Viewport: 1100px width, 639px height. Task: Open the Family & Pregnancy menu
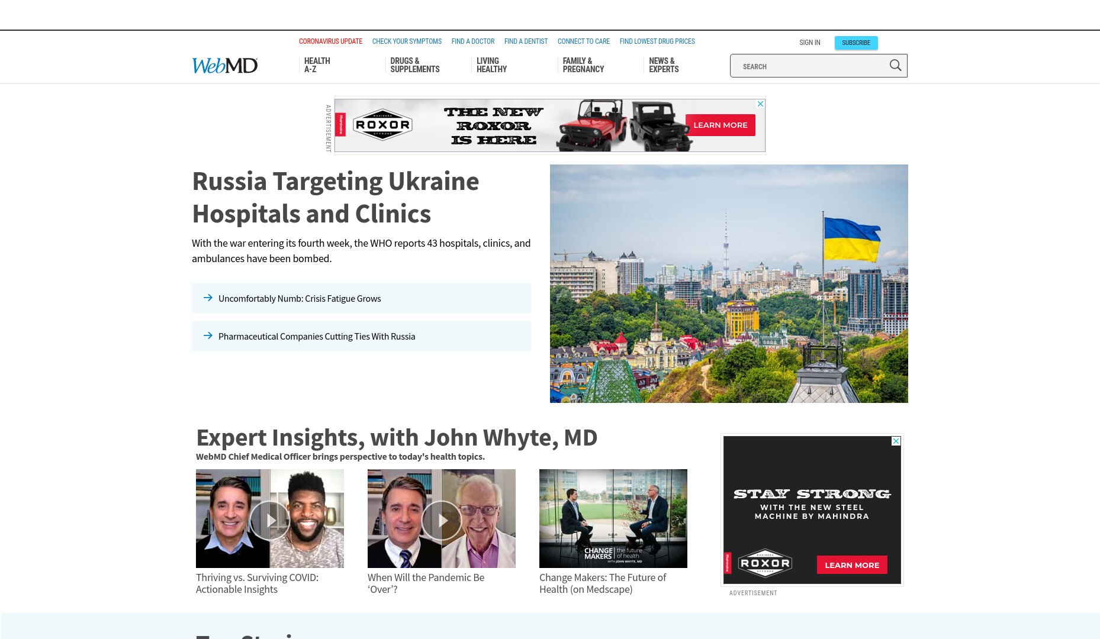click(583, 65)
